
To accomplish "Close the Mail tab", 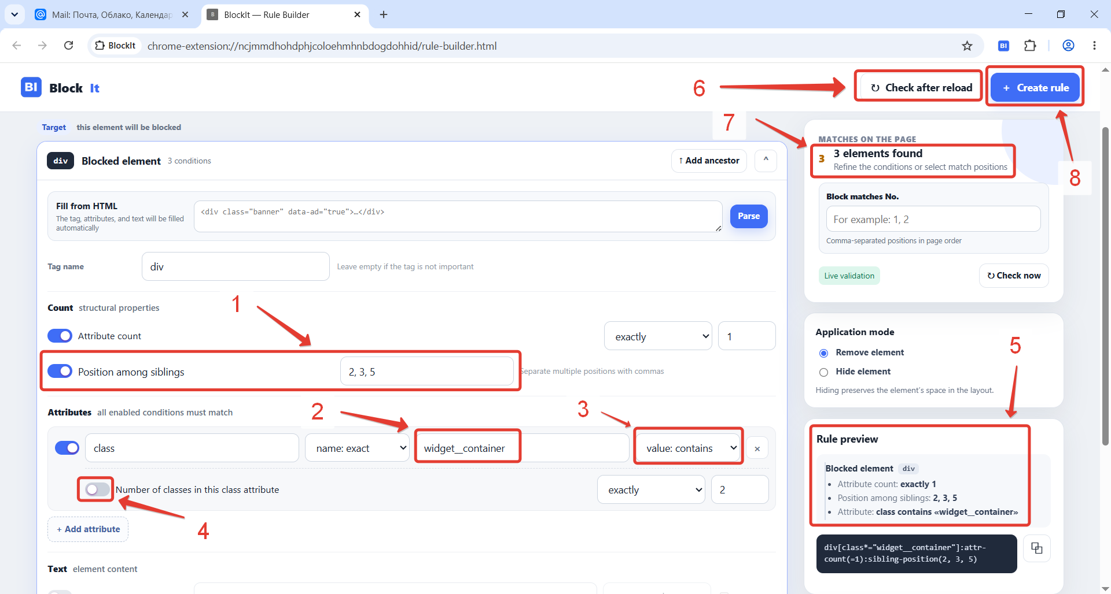I will [x=185, y=14].
